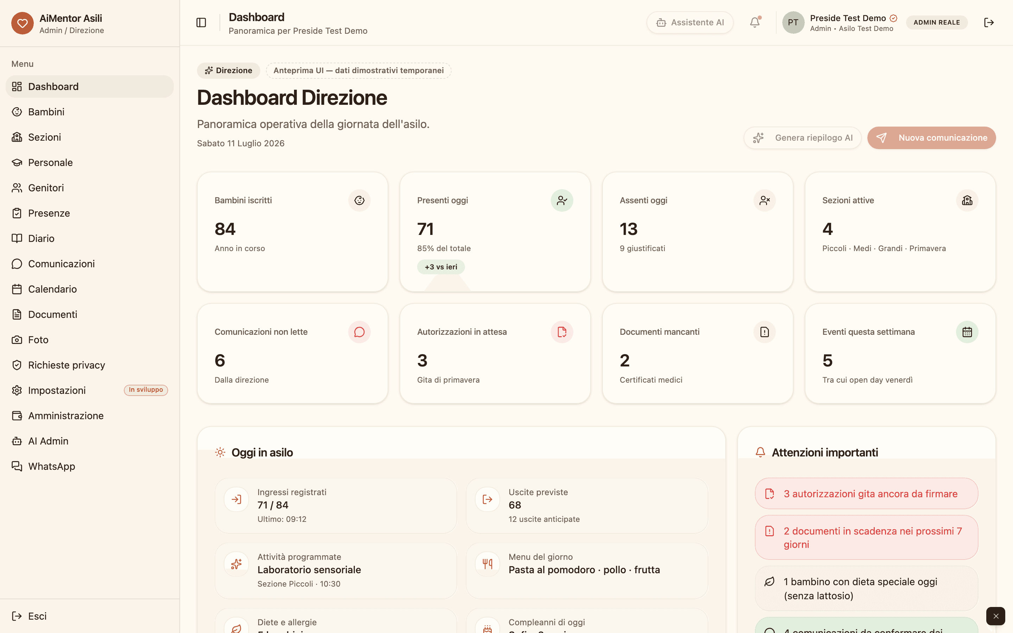Click the logout arrow icon in header
Image resolution: width=1013 pixels, height=633 pixels.
[x=989, y=23]
